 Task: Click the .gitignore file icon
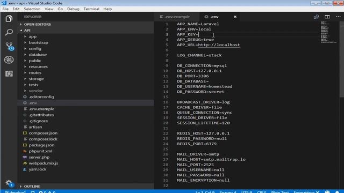point(25,121)
